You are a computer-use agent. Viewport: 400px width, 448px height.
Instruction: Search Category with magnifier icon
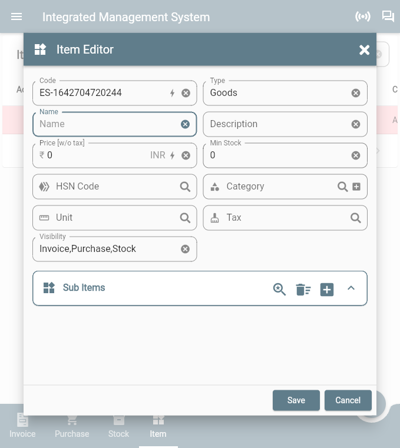(342, 187)
